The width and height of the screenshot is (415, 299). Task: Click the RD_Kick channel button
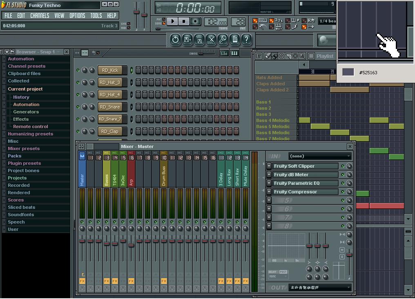pyautogui.click(x=110, y=70)
